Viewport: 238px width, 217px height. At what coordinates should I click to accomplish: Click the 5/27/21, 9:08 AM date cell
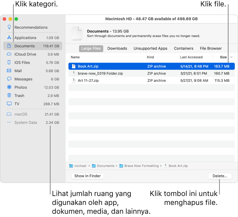click(x=194, y=80)
